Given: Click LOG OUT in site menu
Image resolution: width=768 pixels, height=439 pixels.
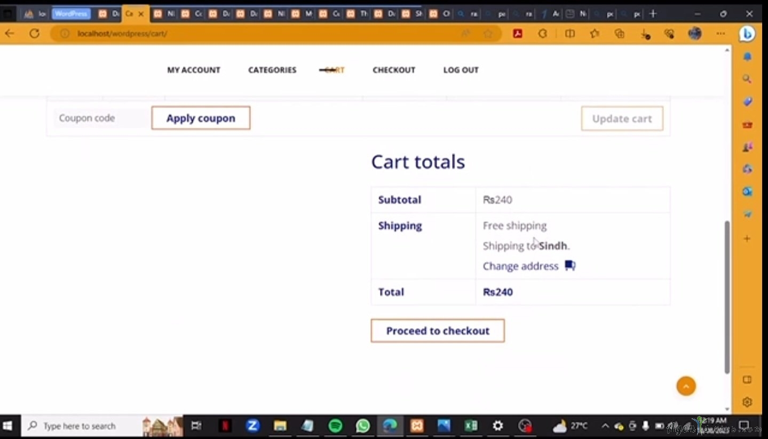Looking at the screenshot, I should click(461, 70).
